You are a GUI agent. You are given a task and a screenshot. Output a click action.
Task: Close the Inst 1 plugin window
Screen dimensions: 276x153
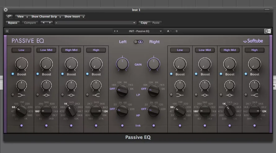coord(6,10)
